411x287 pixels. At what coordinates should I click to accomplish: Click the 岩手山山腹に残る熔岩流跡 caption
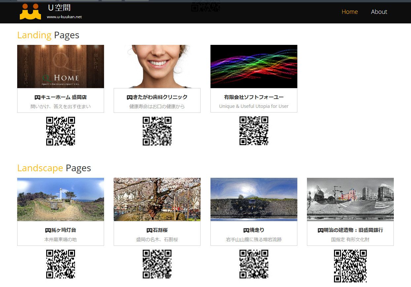coord(254,239)
